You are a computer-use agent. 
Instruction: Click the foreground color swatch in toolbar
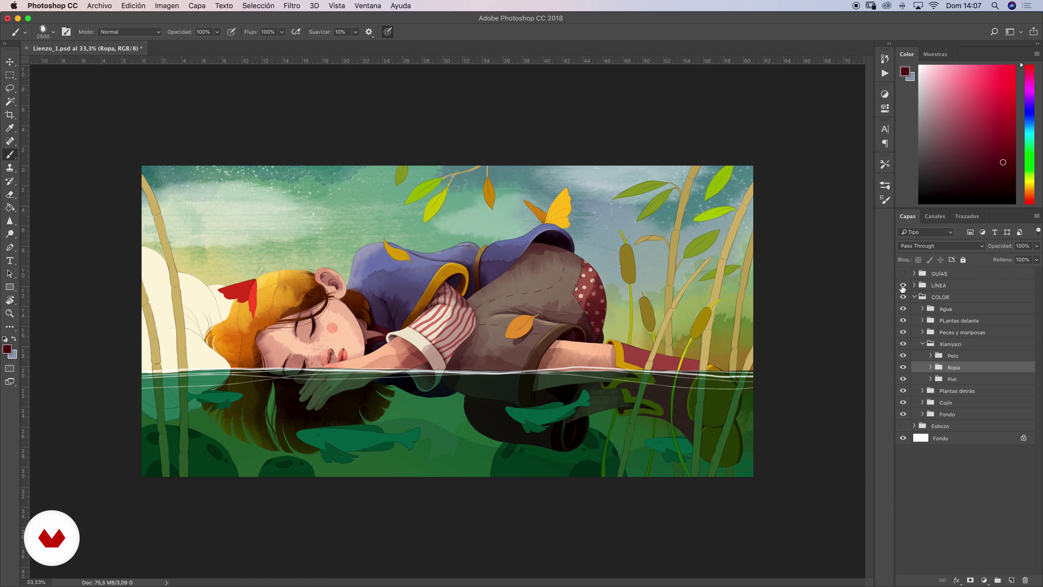pos(7,349)
